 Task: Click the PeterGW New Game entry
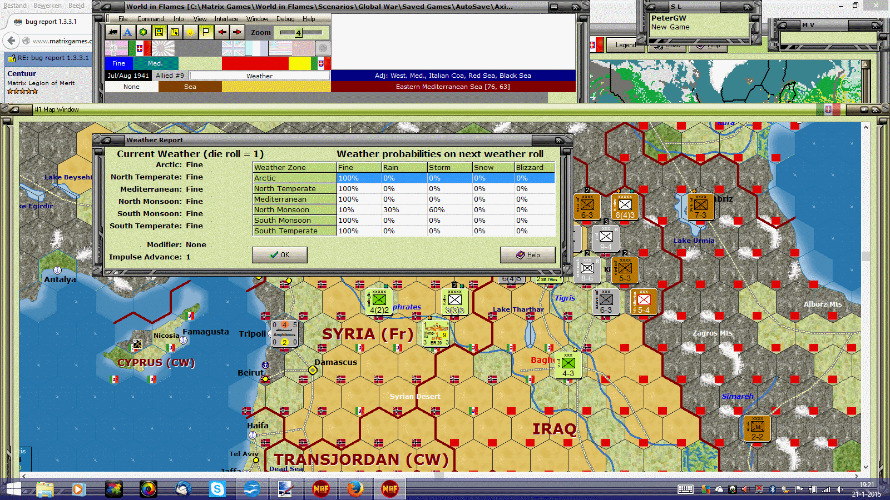[x=699, y=22]
